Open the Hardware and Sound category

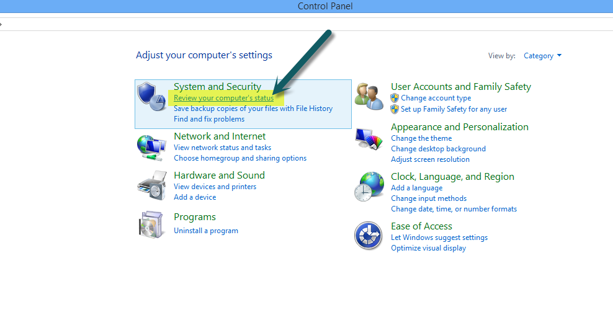(219, 175)
